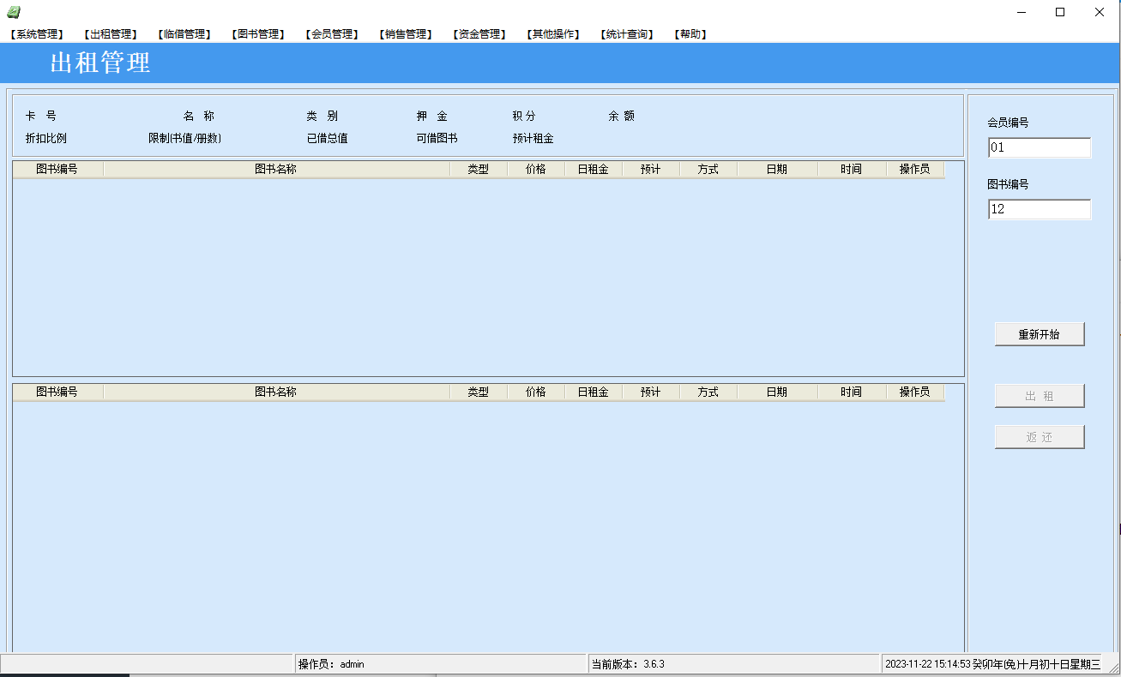The height and width of the screenshot is (677, 1121).
Task: Open the 【其他操作】 menu
Action: tap(552, 34)
